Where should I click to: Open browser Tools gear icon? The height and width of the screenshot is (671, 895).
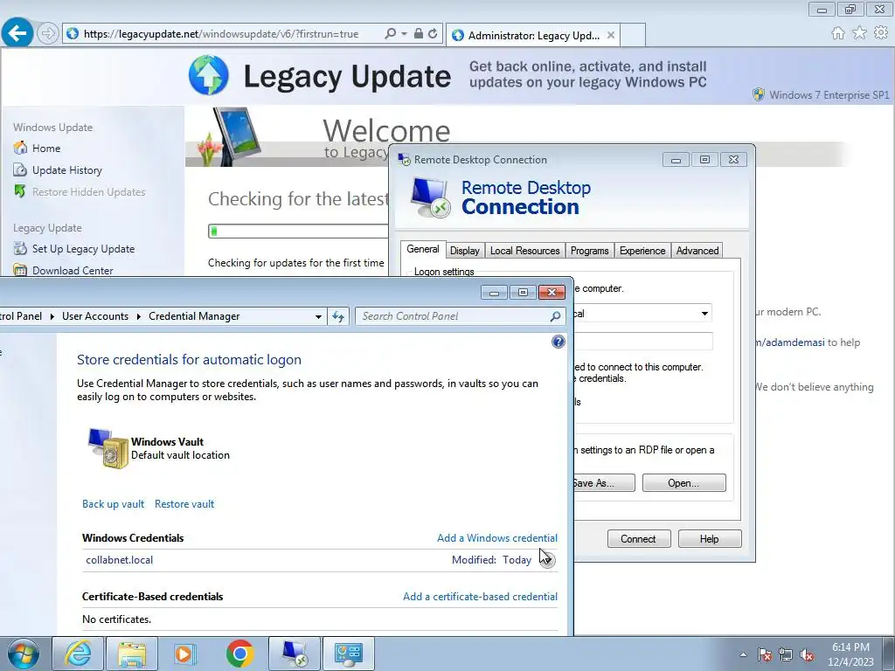[x=881, y=33]
